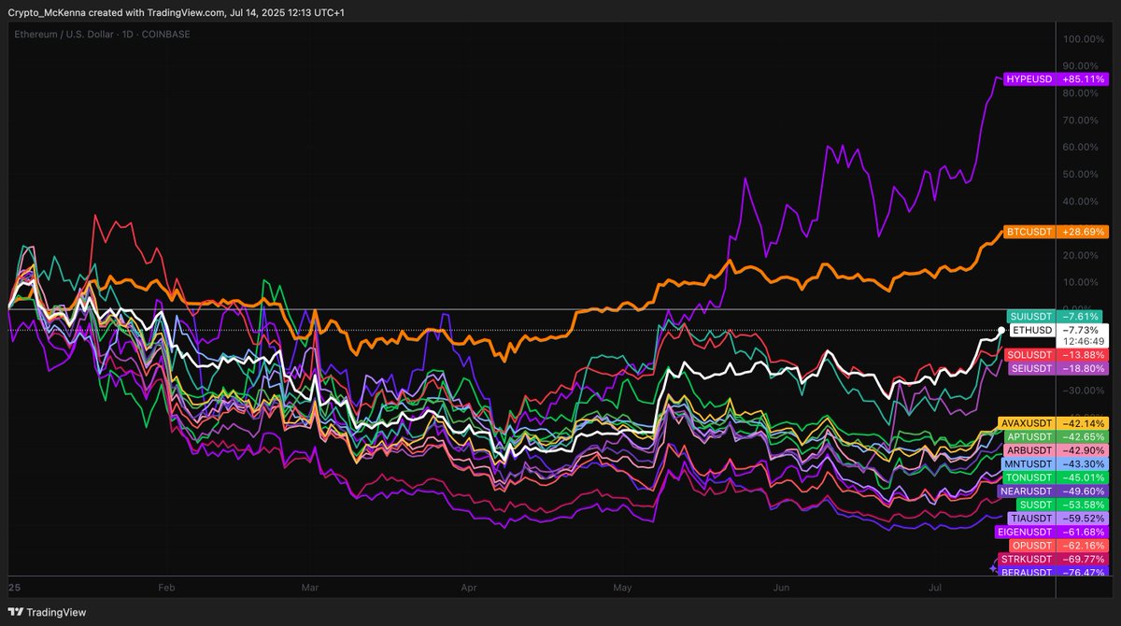Click the Jun date axis label
This screenshot has width=1121, height=626.
point(781,588)
